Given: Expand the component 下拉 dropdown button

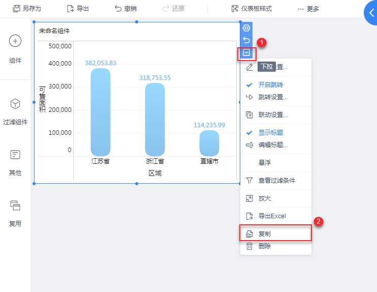Looking at the screenshot, I should [246, 52].
